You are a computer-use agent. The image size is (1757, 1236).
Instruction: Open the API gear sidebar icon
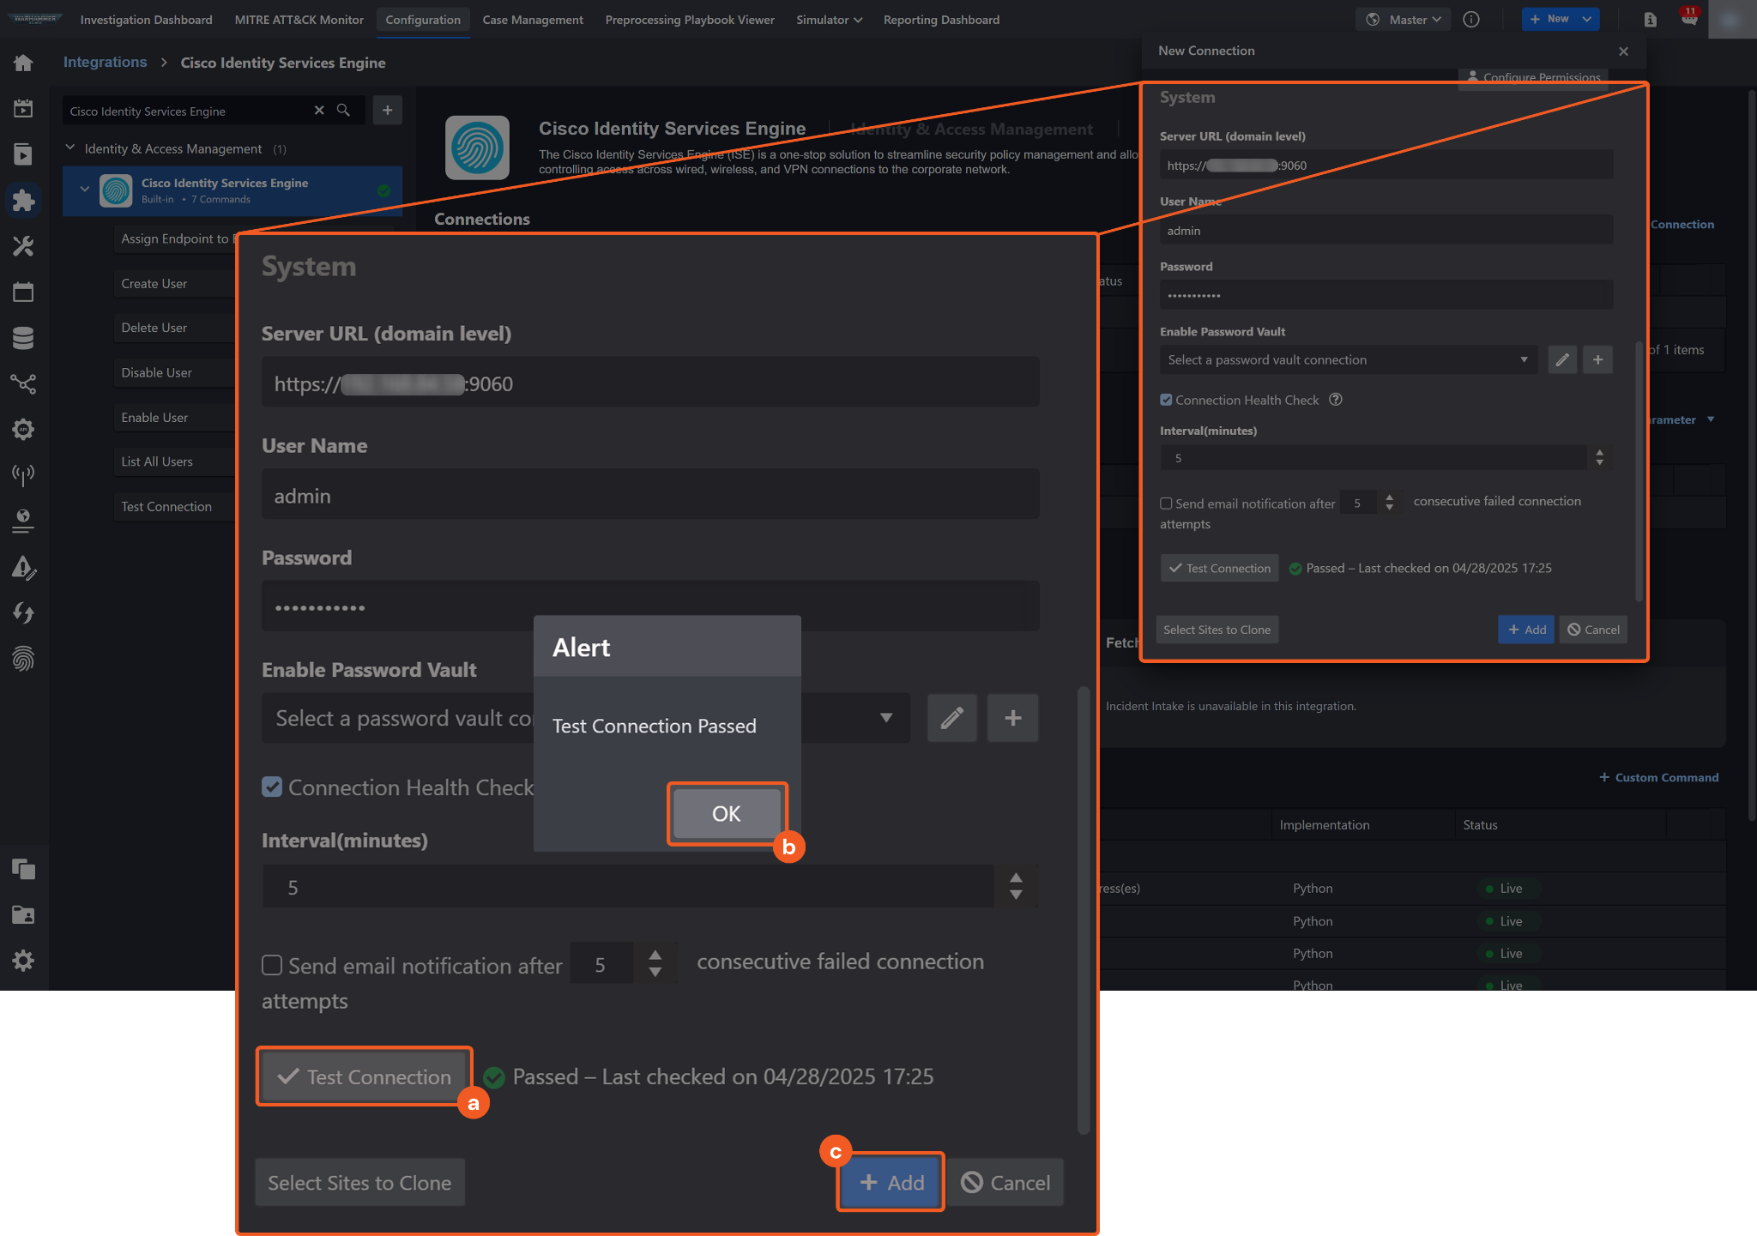coord(23,429)
